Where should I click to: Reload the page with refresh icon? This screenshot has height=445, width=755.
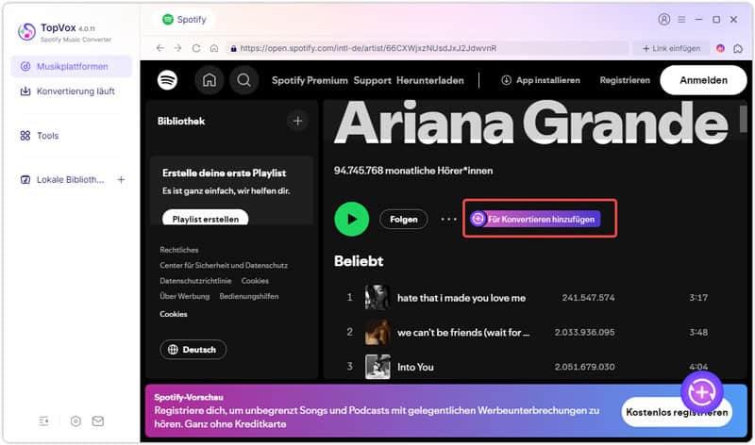pos(196,48)
